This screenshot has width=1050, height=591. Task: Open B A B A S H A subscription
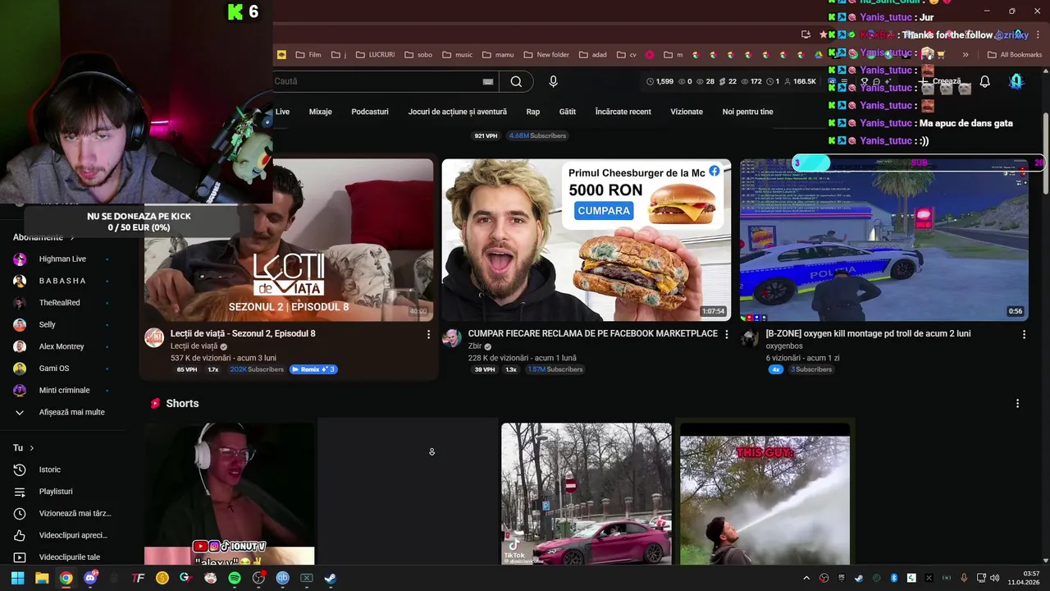62,281
